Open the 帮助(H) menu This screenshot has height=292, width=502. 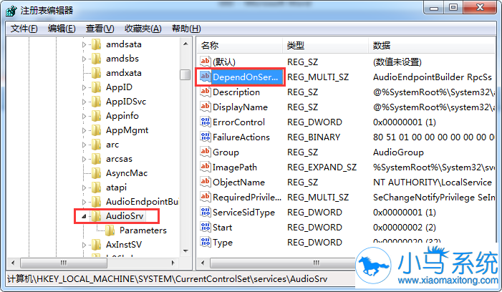click(x=186, y=29)
